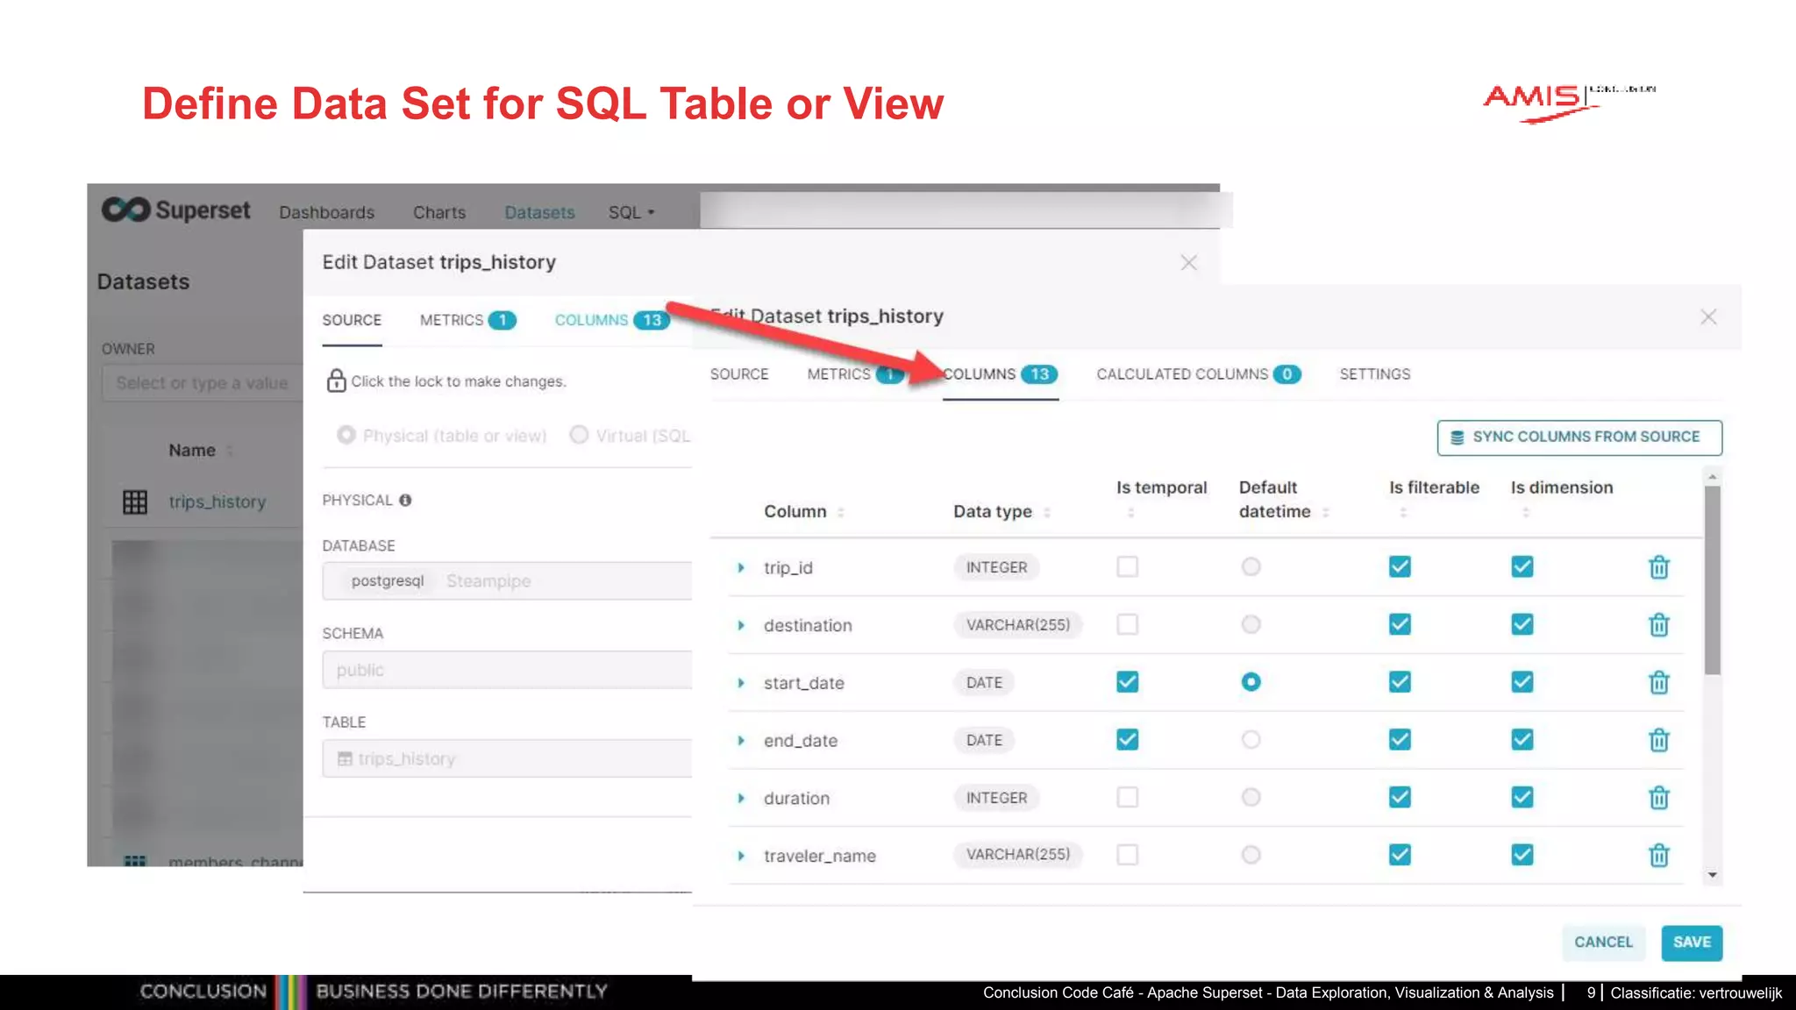Open back dialog Metrics tab

pos(467,320)
